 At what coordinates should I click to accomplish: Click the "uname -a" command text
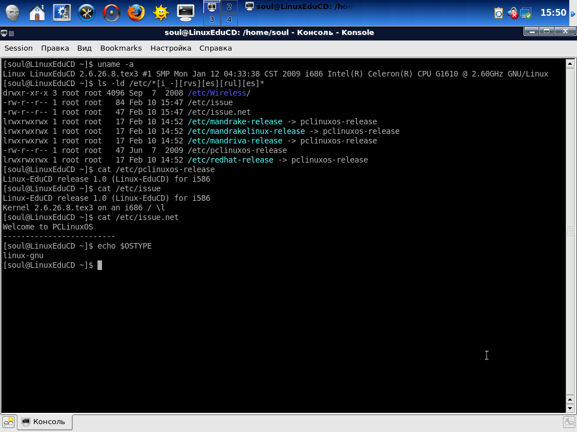click(x=116, y=64)
